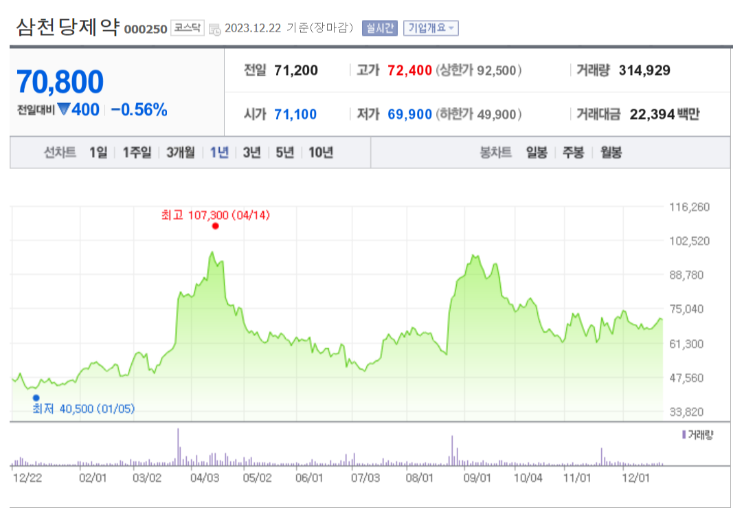
Task: Click the 12/01 x-axis date label
Action: 635,478
